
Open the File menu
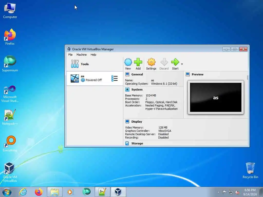pos(70,55)
